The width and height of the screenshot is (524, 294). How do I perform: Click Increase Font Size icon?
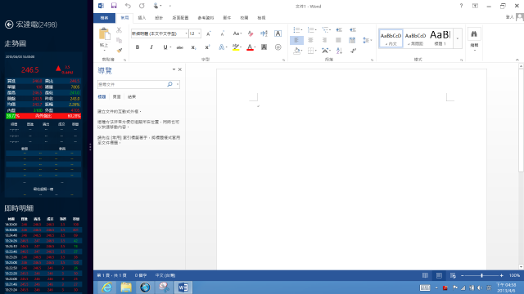209,33
